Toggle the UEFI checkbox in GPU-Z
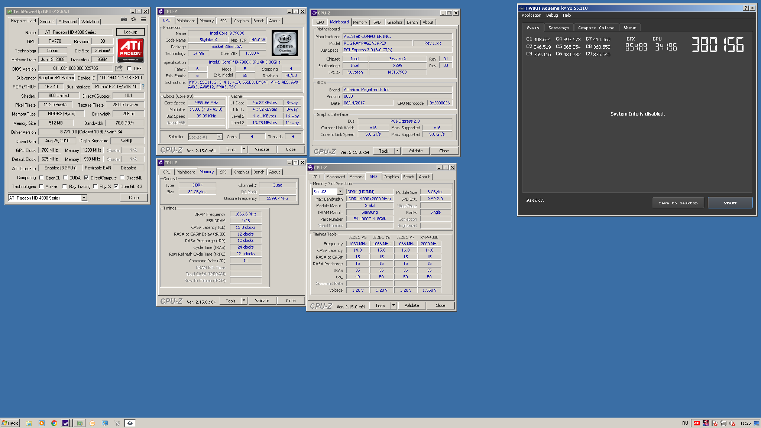Screen dimensions: 761x428 pos(129,69)
